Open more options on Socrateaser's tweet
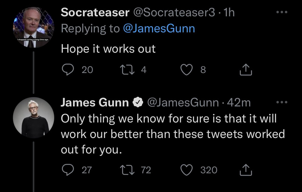302x192 pixels. [282, 12]
